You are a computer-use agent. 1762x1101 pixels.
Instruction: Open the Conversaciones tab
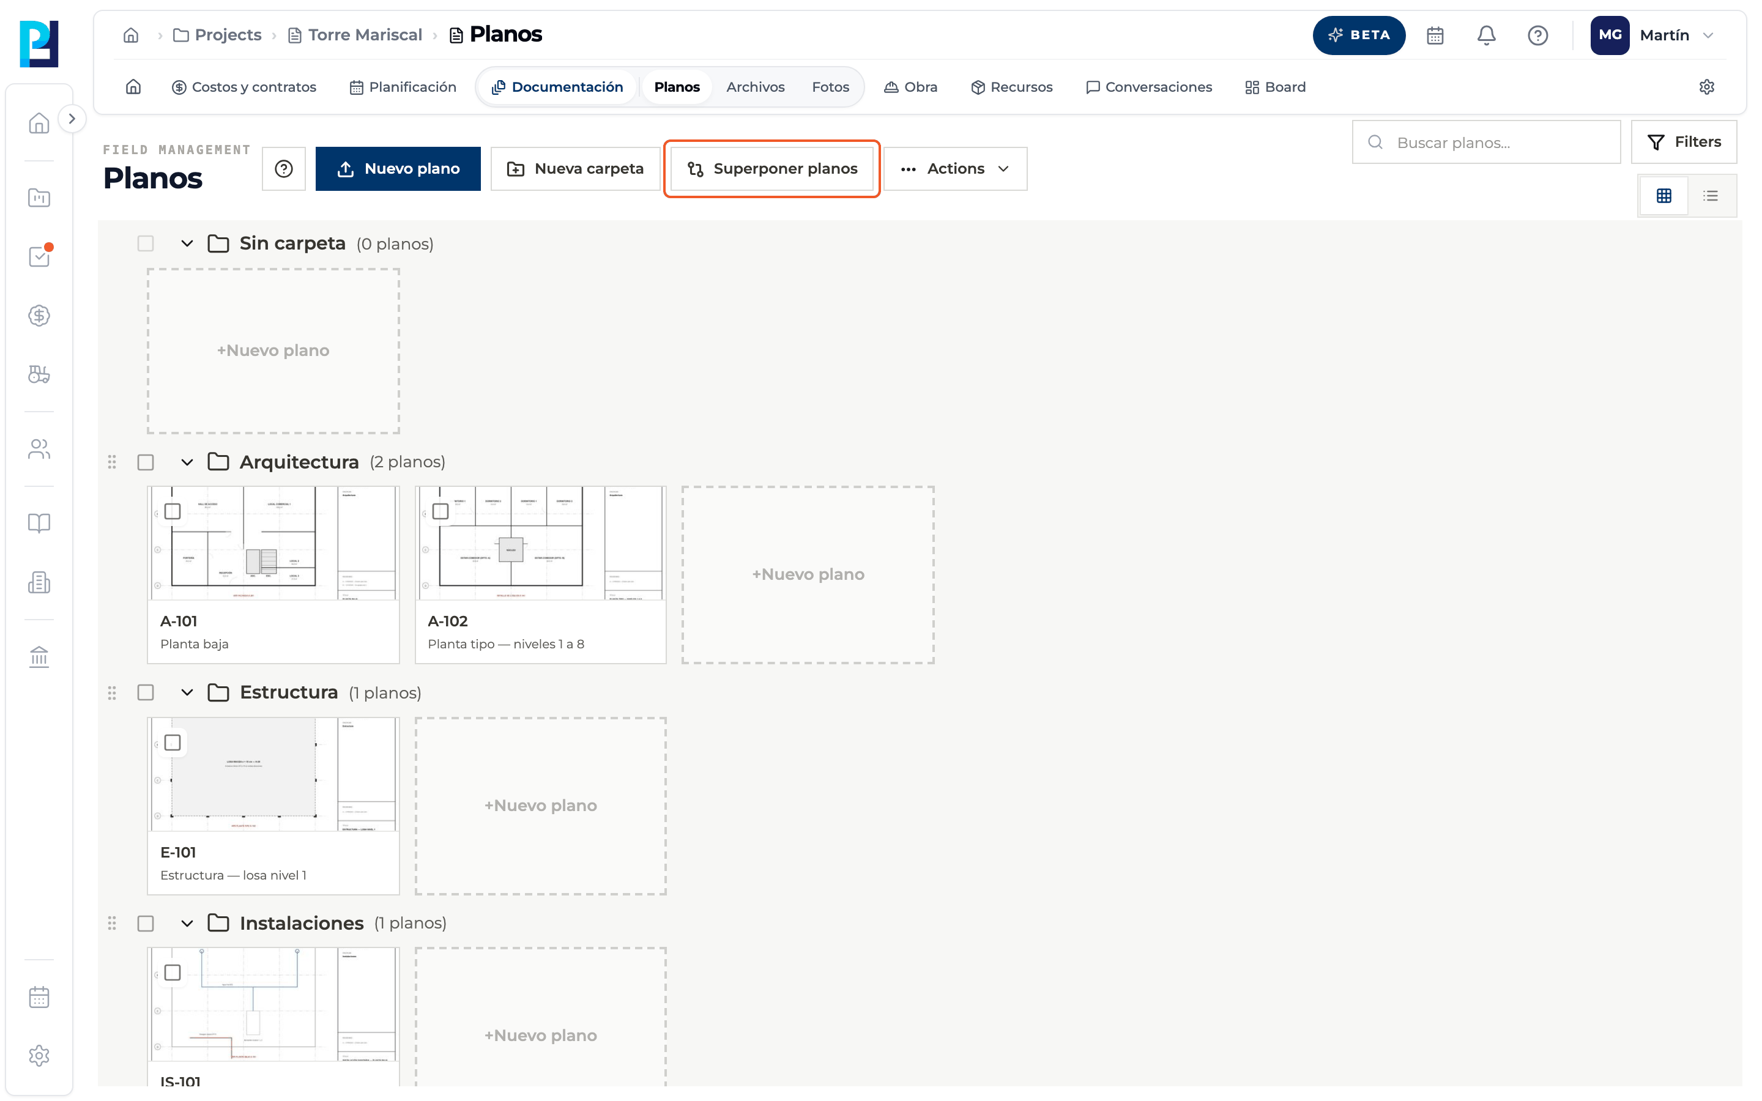(x=1148, y=87)
